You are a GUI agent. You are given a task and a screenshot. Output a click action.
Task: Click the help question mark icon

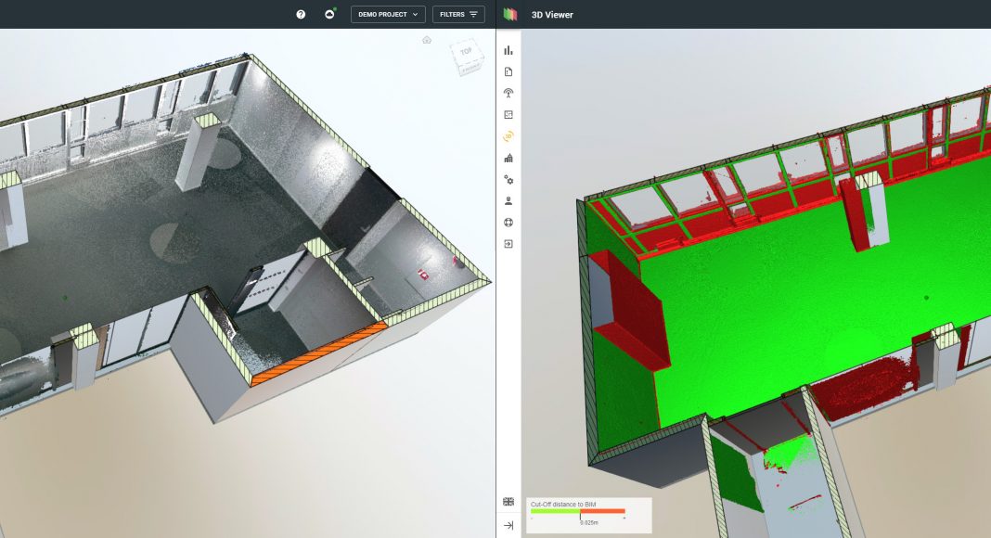(x=301, y=15)
